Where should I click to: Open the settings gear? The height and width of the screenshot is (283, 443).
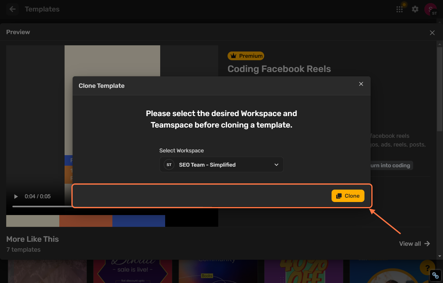coord(415,9)
